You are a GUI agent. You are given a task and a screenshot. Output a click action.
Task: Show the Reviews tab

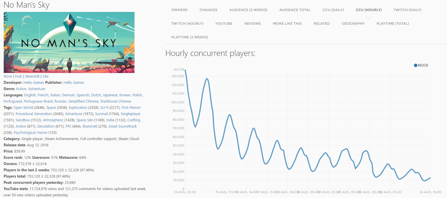[253, 24]
